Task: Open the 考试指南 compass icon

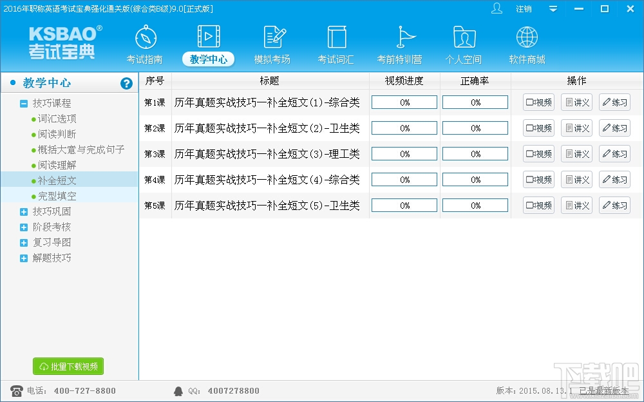Action: (x=146, y=37)
